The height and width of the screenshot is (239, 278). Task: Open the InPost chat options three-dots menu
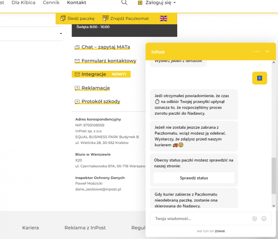click(257, 52)
